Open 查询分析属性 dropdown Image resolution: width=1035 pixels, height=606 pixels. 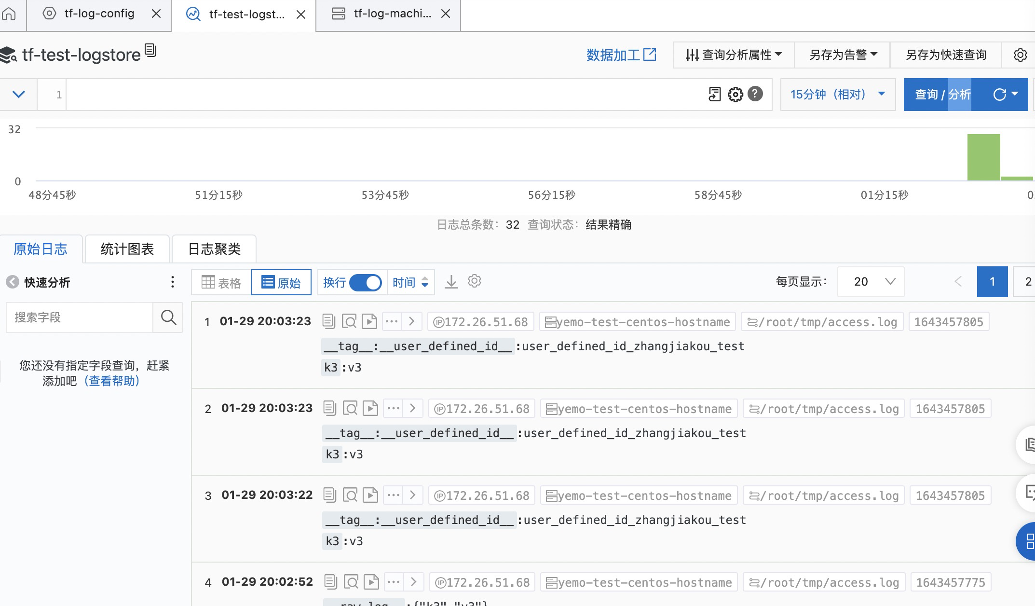click(x=734, y=55)
